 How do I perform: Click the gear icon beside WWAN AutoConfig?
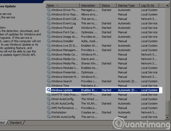[48, 117]
